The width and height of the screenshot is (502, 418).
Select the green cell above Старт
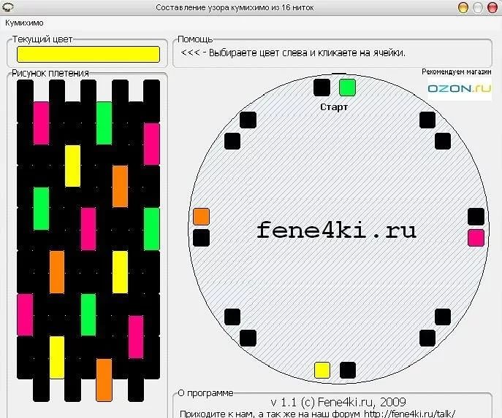tap(347, 88)
